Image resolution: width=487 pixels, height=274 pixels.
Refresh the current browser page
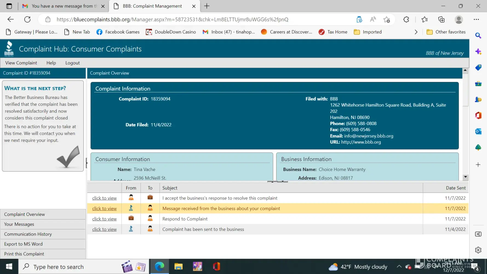(x=27, y=19)
